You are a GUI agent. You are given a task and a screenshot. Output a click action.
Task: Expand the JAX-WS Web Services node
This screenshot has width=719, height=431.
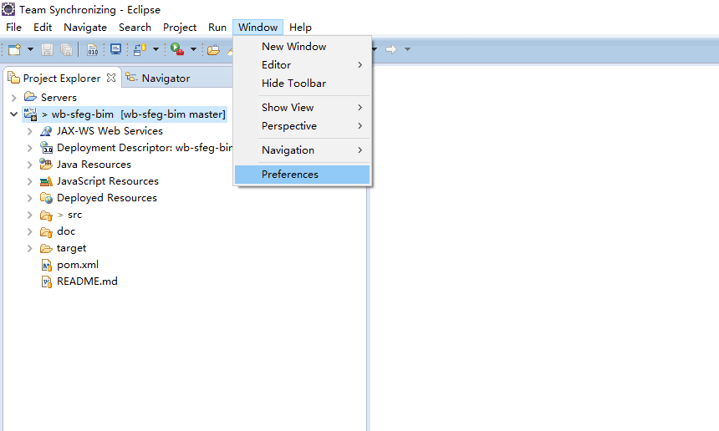[30, 131]
